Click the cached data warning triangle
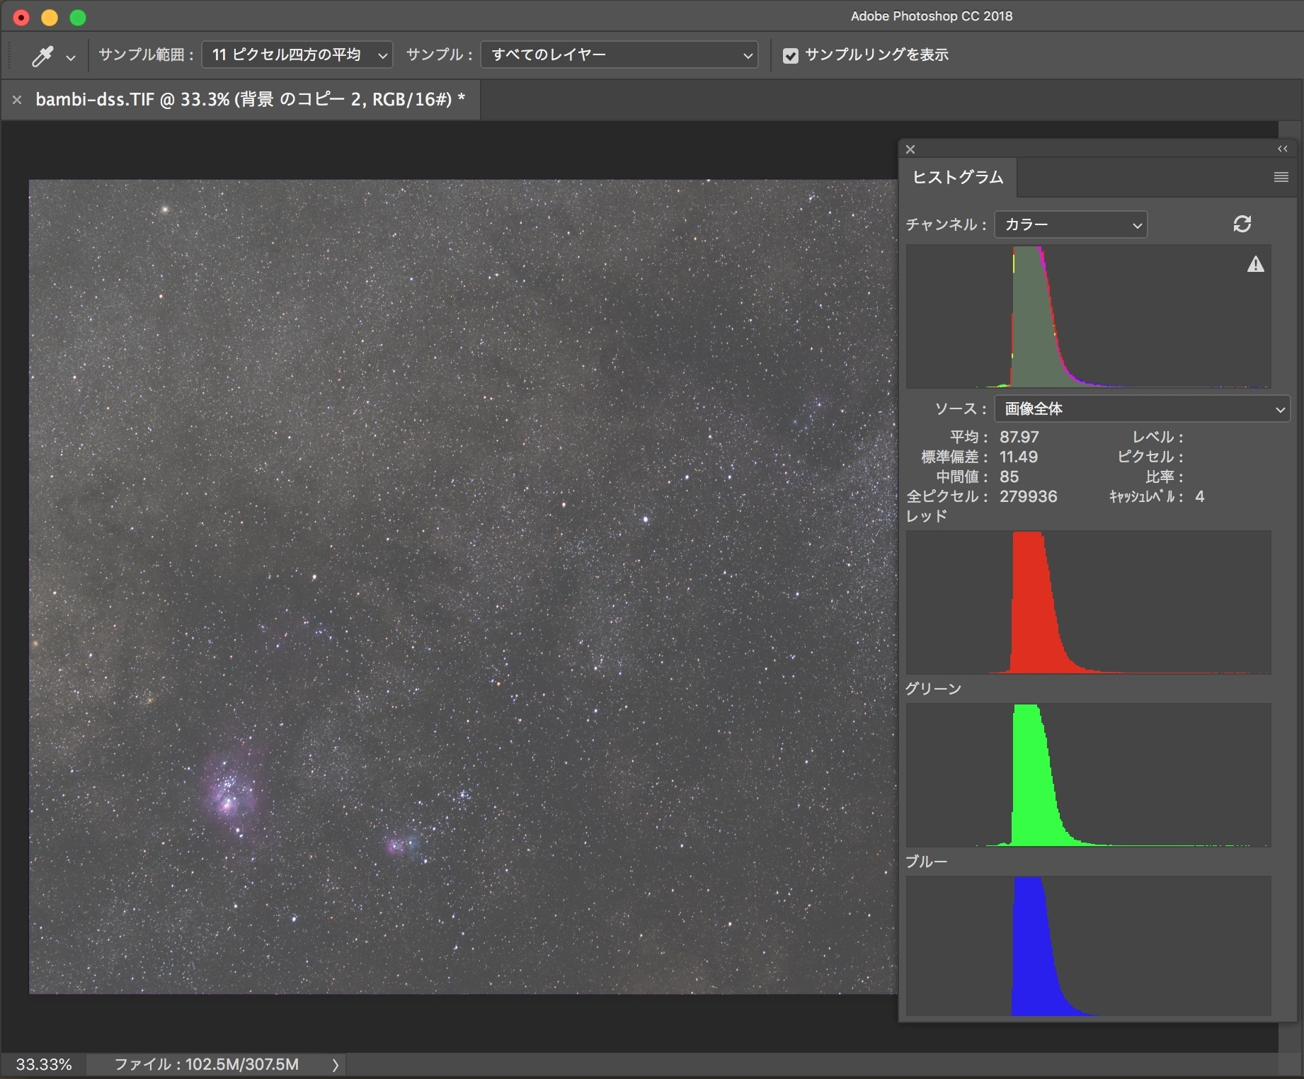This screenshot has width=1304, height=1079. click(1255, 265)
